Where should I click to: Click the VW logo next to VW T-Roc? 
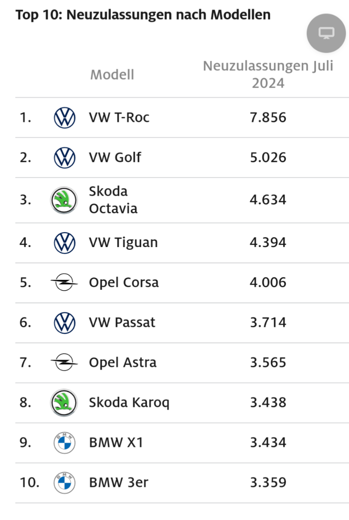click(64, 117)
